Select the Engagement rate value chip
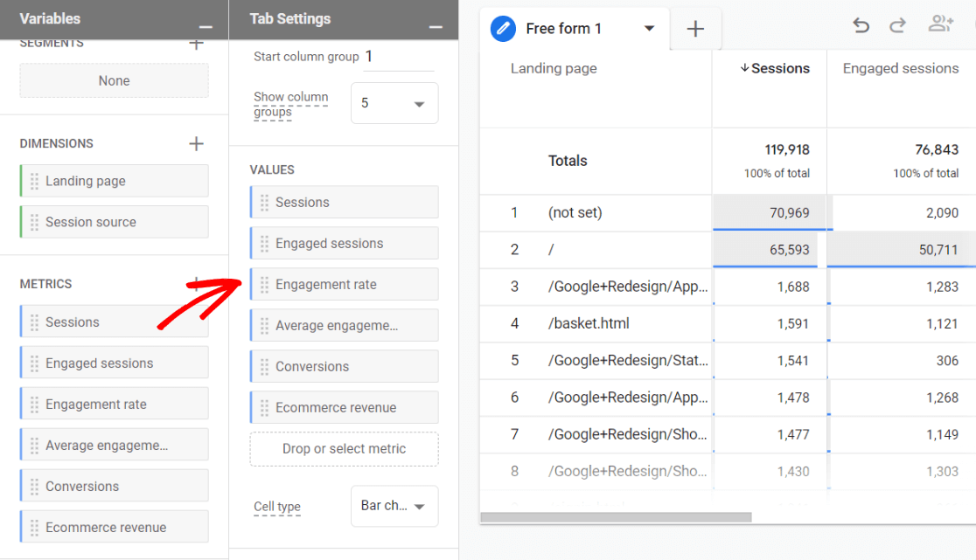 (344, 283)
